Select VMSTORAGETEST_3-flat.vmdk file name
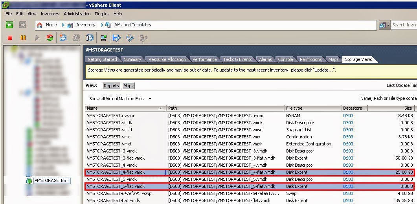Image resolution: width=417 pixels, height=204 pixels. 116,158
